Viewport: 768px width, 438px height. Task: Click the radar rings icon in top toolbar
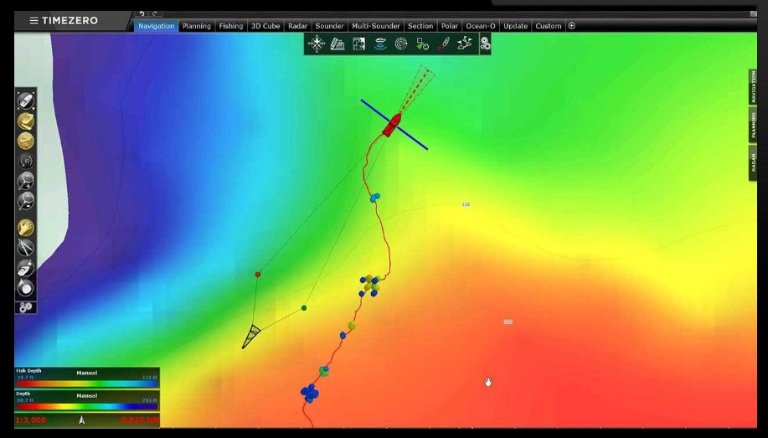pos(401,44)
